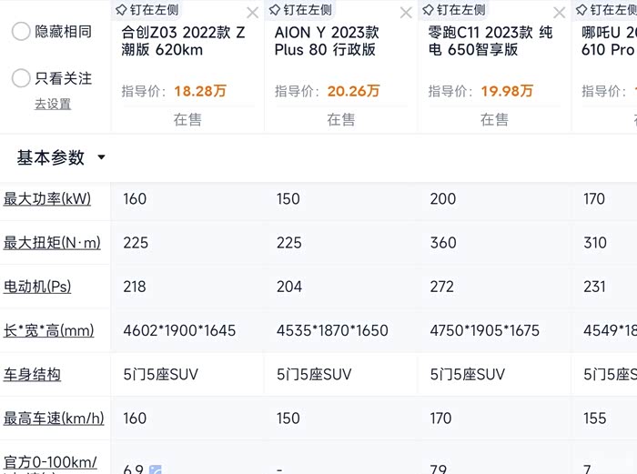
Task: Pin the 合创Z03 column to left
Action: pyautogui.click(x=147, y=10)
